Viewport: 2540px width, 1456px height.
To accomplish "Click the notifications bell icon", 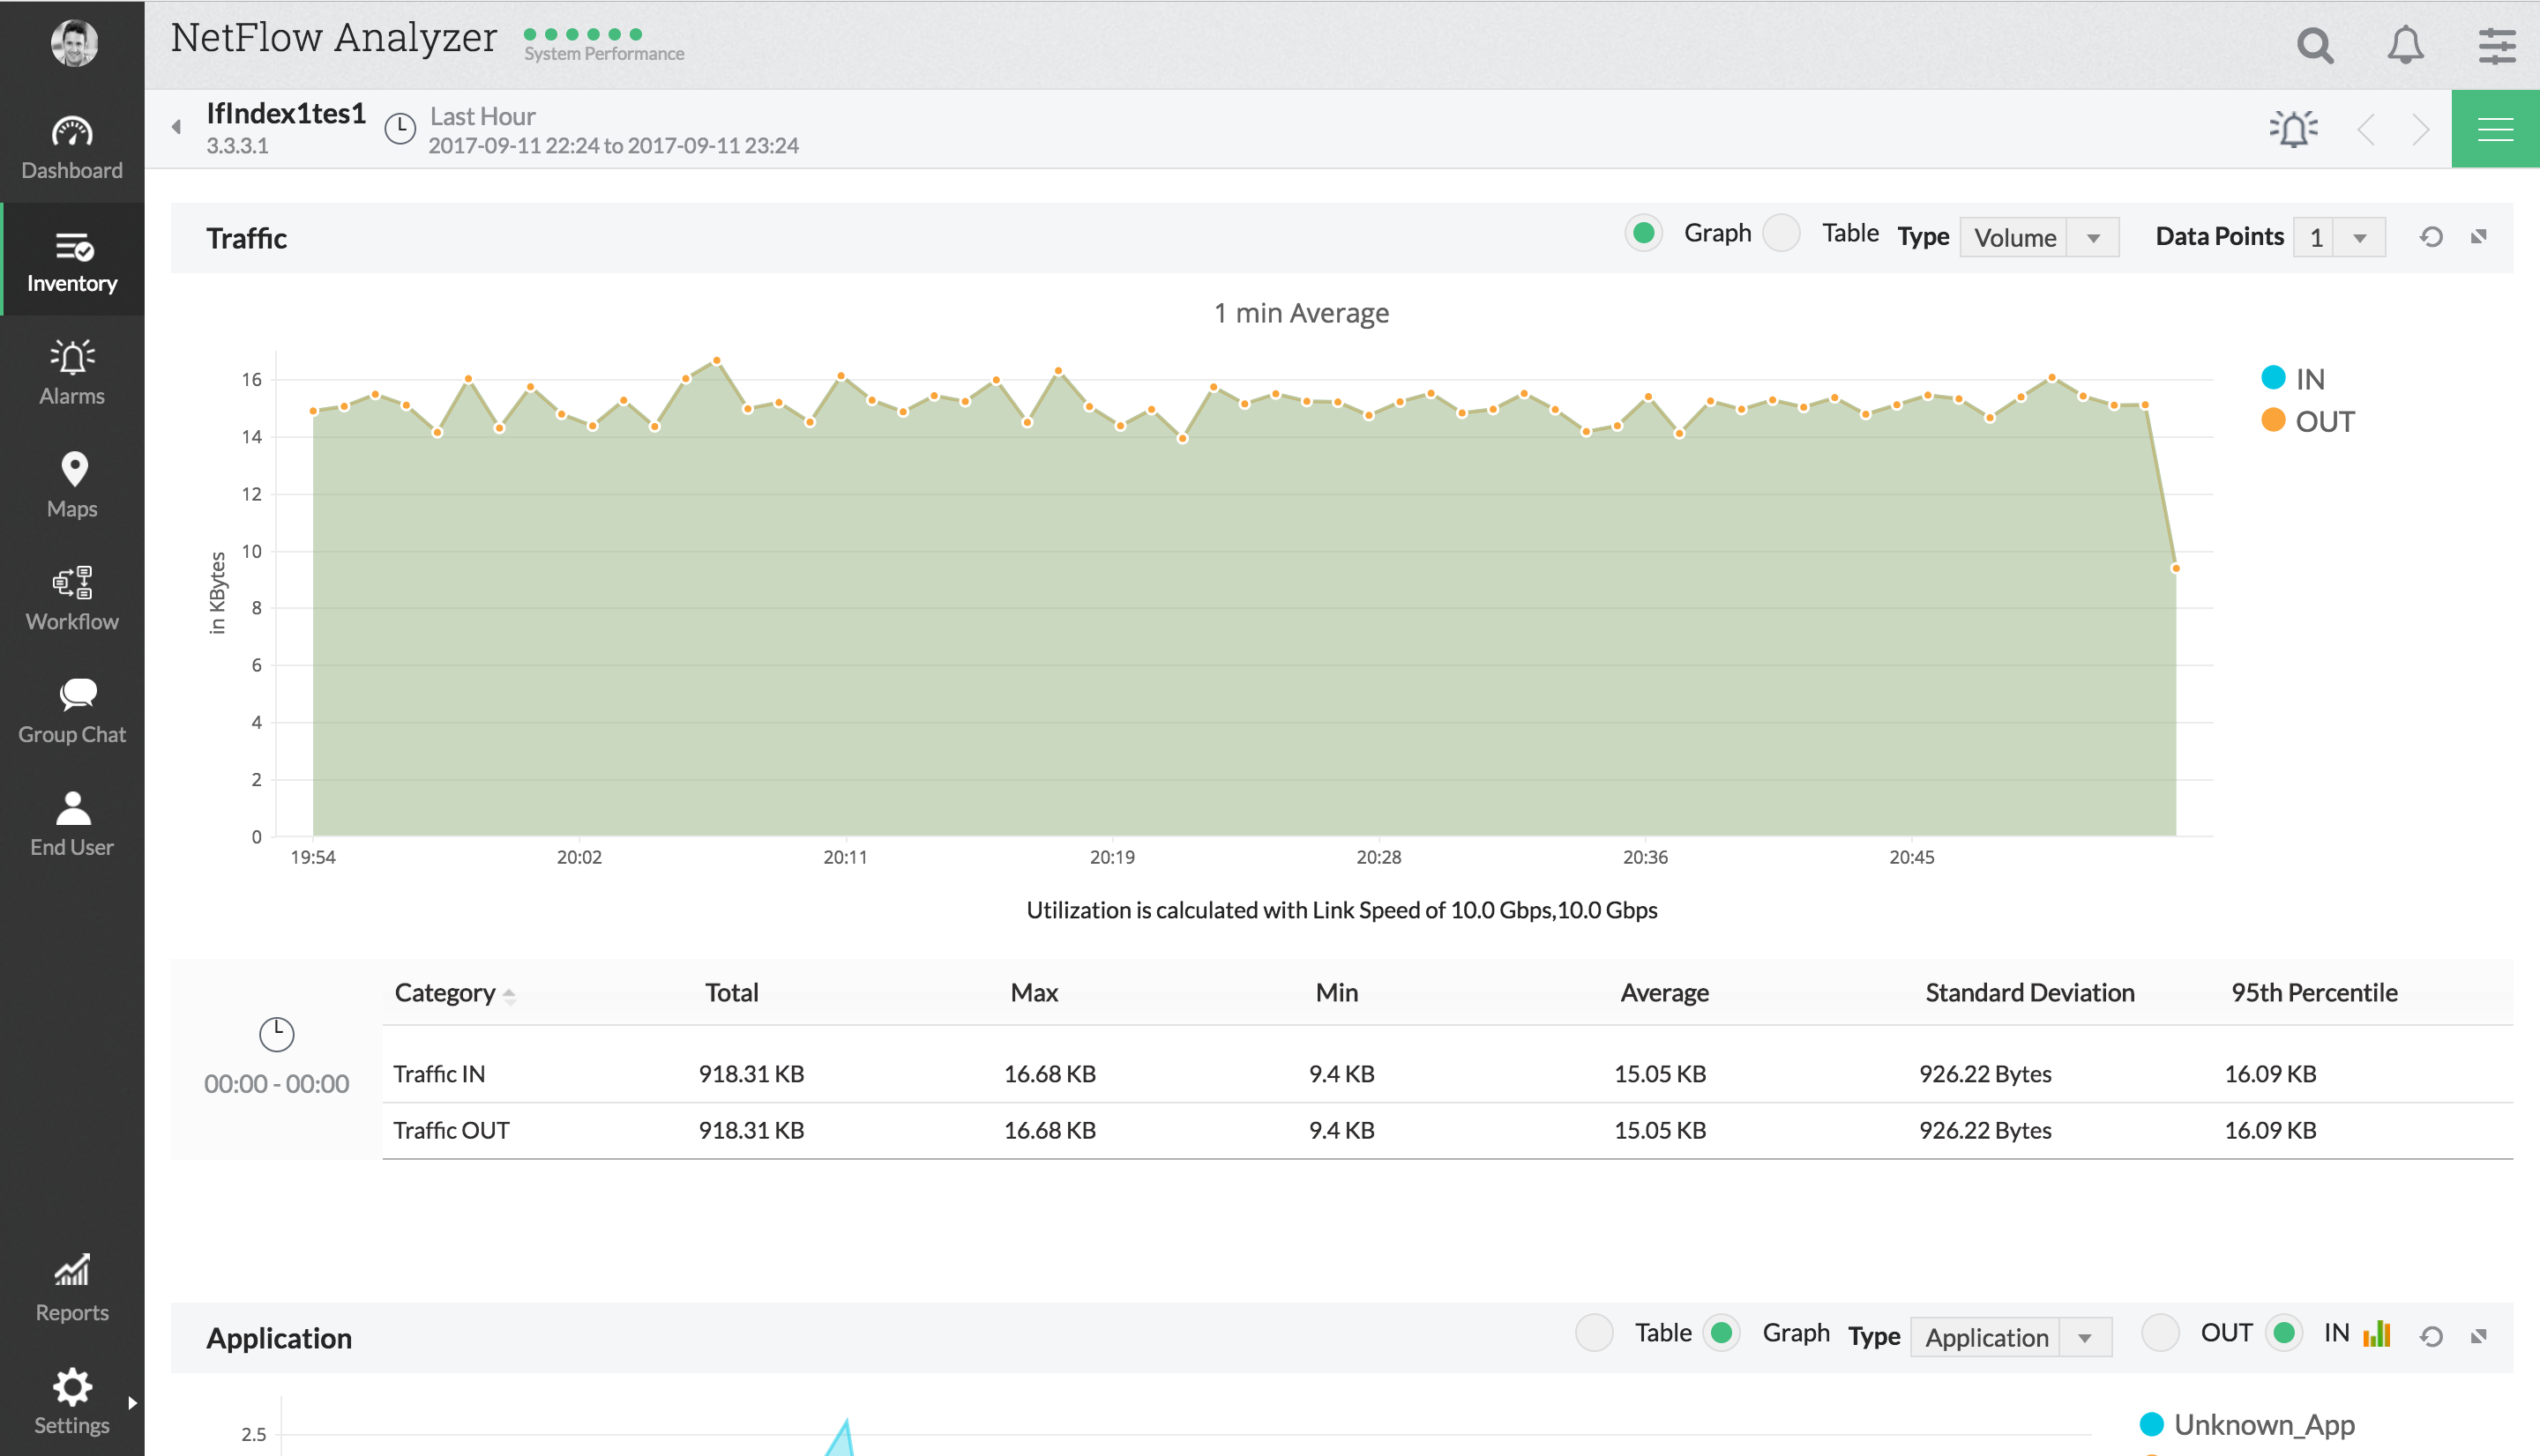I will pos(2405,45).
